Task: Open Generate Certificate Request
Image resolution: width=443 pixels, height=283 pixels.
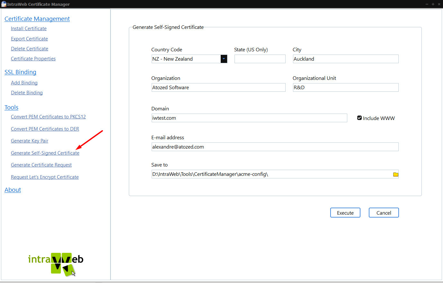Action: 41,165
